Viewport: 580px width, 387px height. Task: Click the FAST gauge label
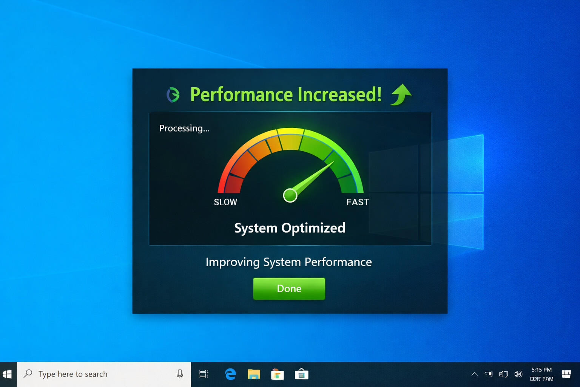pyautogui.click(x=357, y=202)
